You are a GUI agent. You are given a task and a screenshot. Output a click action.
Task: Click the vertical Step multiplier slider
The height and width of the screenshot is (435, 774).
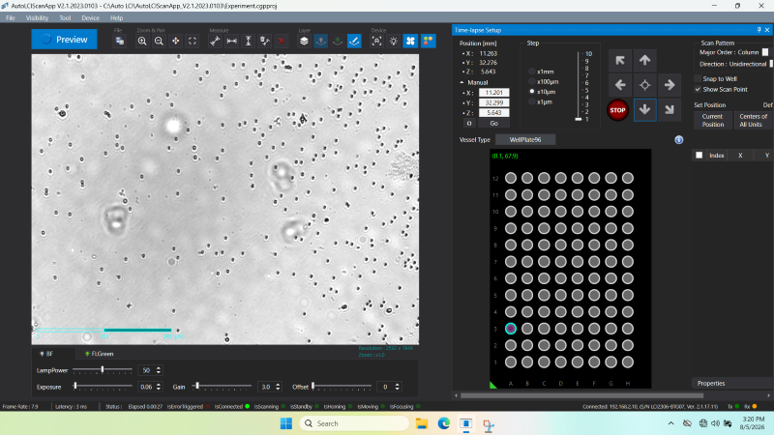[x=579, y=86]
